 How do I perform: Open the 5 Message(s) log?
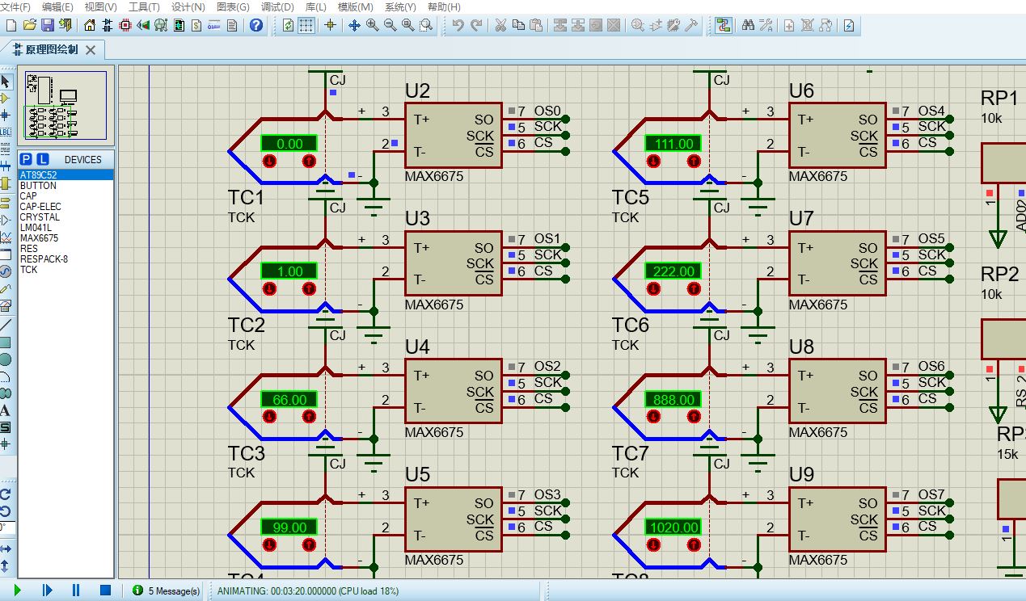click(x=167, y=591)
